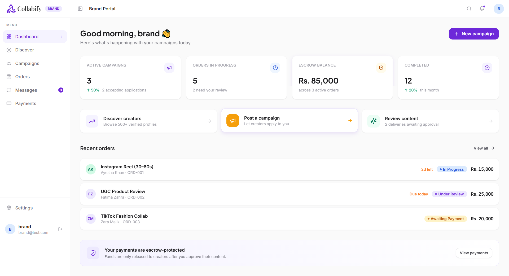Click the Campaigns megaphone icon in sidebar

[9, 63]
